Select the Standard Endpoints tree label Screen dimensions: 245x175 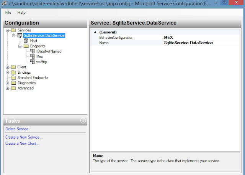click(33, 78)
